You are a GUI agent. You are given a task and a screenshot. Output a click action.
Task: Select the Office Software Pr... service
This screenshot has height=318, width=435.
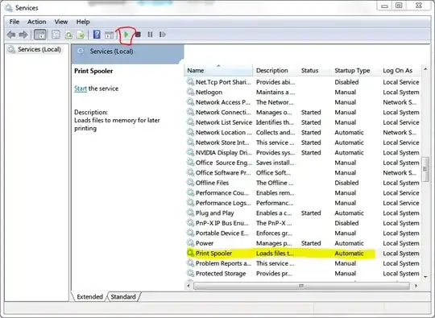pyautogui.click(x=223, y=173)
